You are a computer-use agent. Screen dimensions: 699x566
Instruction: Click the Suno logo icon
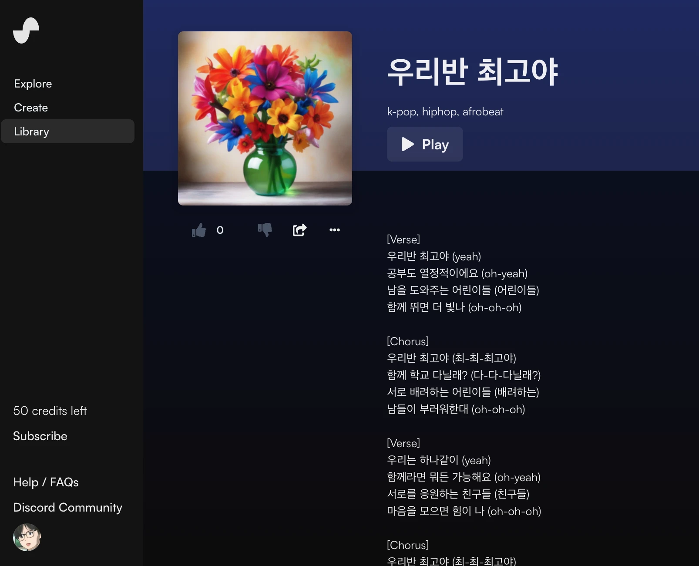point(26,30)
